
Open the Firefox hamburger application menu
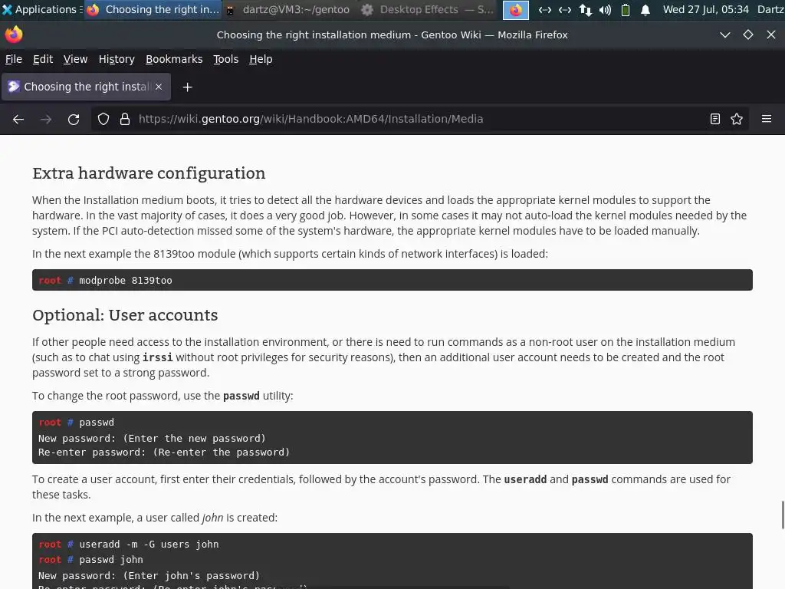(x=766, y=119)
